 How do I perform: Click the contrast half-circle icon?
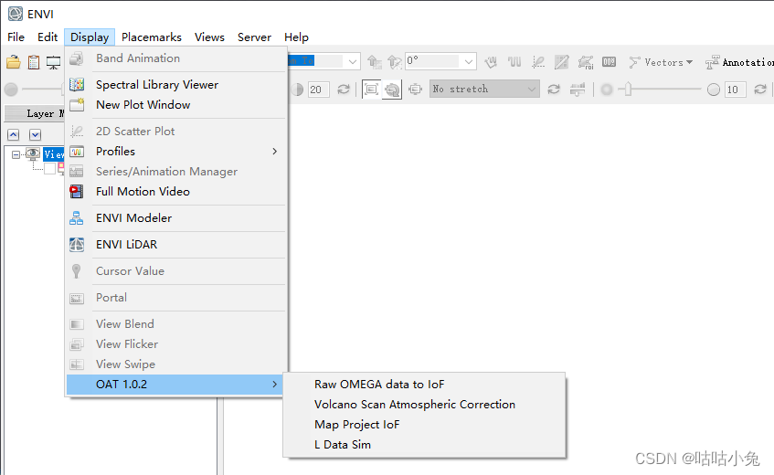297,90
